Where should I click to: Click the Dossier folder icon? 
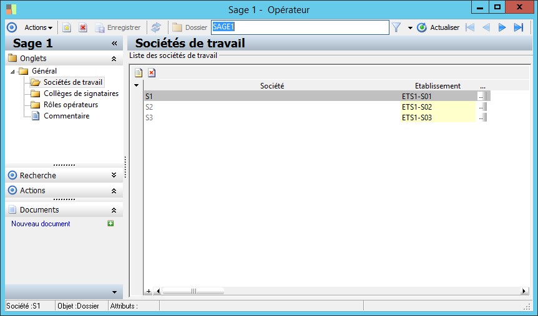pos(177,27)
